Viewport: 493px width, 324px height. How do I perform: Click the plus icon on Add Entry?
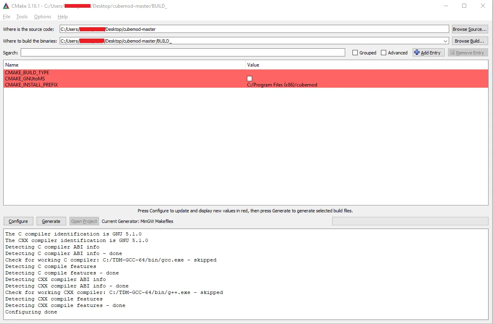click(417, 52)
